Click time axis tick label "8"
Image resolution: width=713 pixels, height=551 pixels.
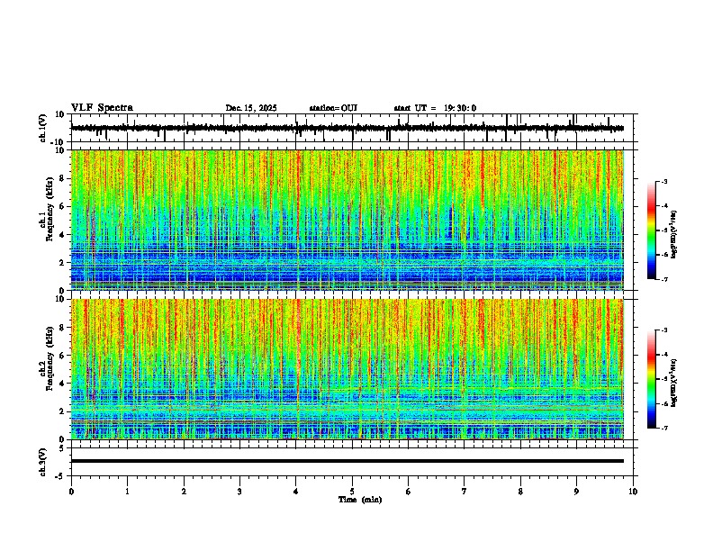tap(520, 492)
